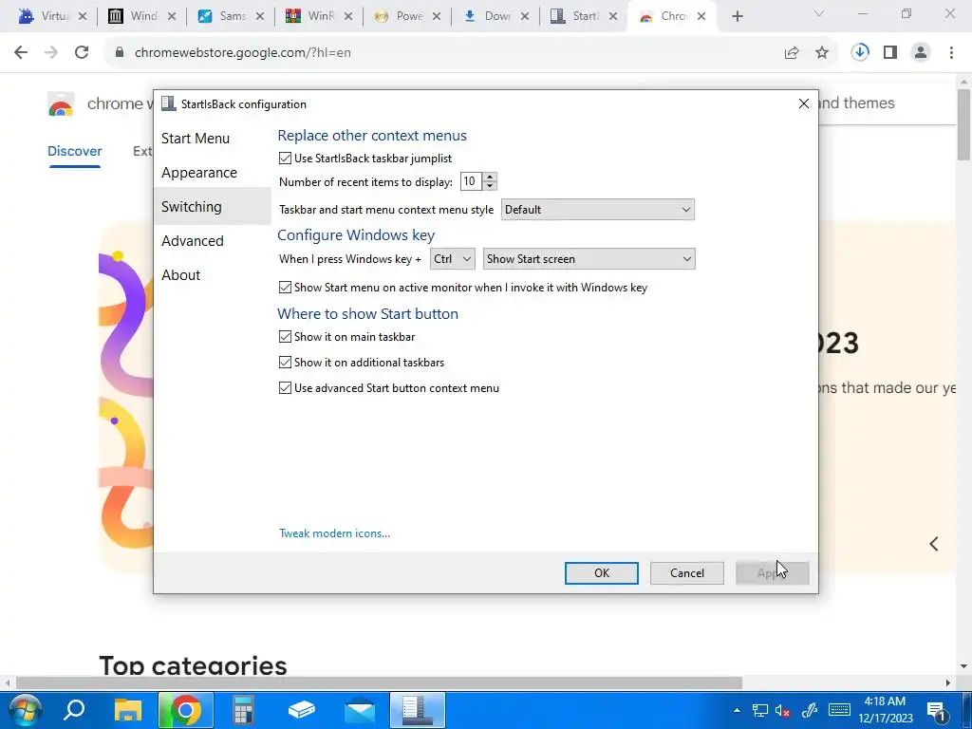The image size is (972, 729).
Task: Open touch keyboard tray icon
Action: pyautogui.click(x=839, y=710)
